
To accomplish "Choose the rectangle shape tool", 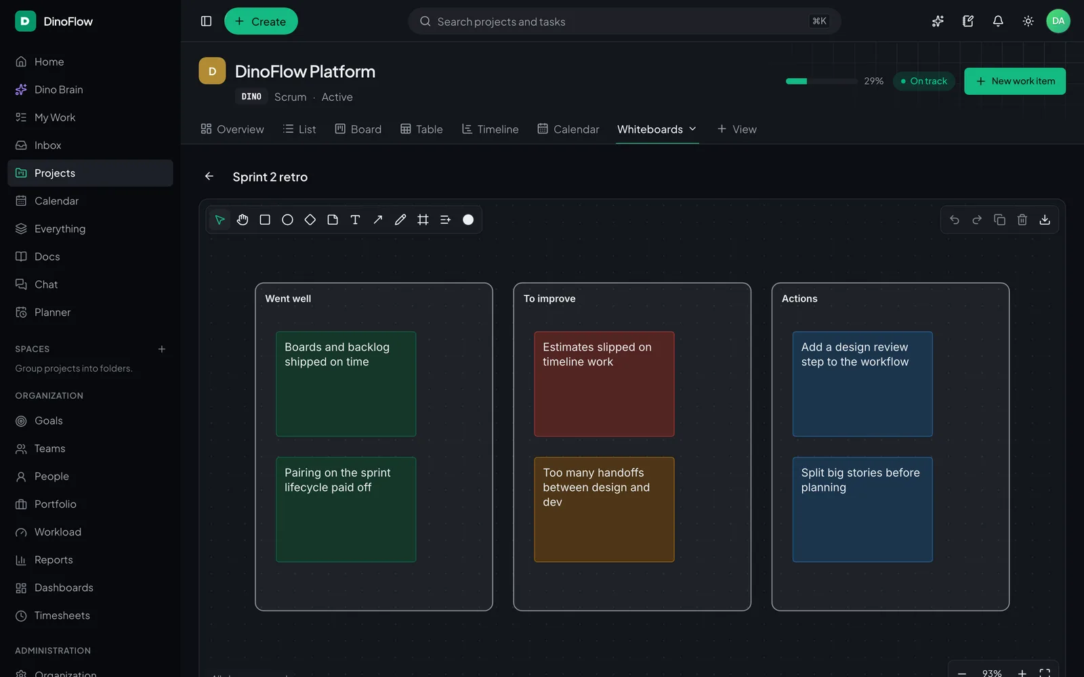I will click(x=265, y=219).
